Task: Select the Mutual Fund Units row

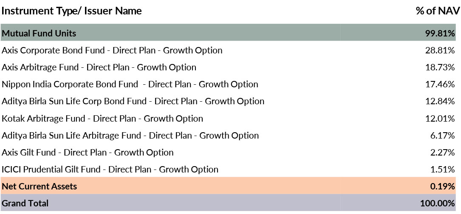Action: click(x=39, y=33)
